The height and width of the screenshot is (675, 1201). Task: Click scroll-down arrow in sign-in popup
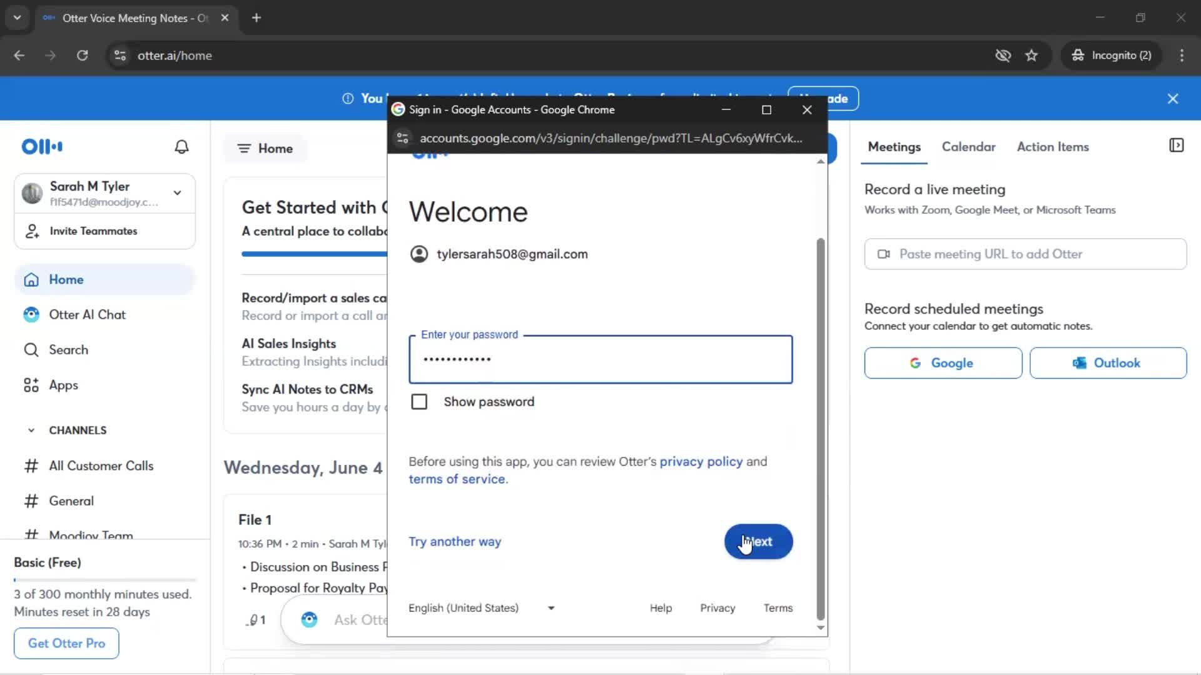(x=821, y=627)
